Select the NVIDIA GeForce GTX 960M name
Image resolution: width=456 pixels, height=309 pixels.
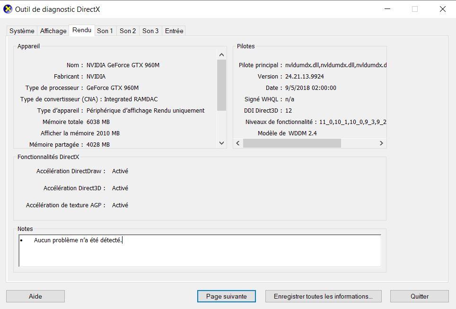[123, 65]
